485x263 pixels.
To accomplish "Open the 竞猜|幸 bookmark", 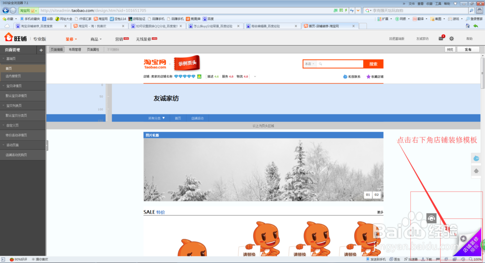I will click(194, 19).
